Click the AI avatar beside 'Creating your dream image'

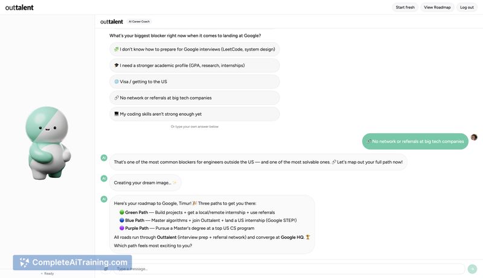point(104,178)
